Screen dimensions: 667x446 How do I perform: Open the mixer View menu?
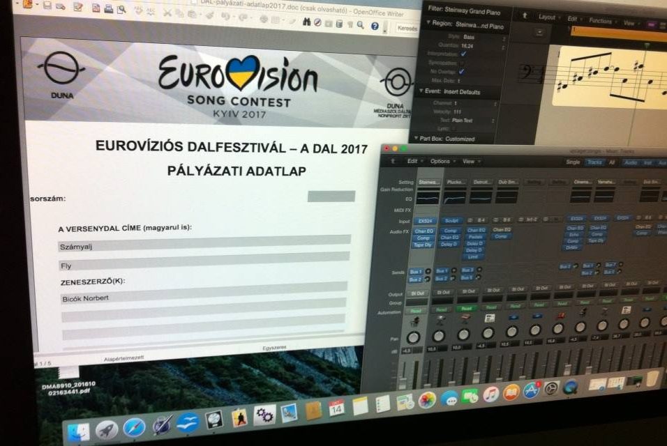[x=468, y=161]
